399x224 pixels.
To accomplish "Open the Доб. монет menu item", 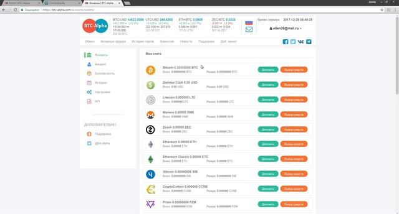I will coord(229,42).
